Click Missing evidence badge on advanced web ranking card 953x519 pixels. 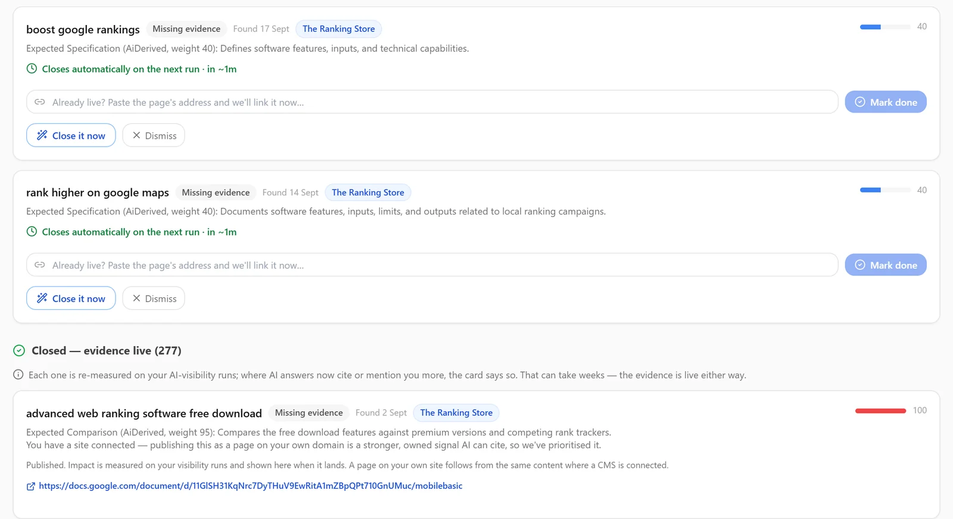pyautogui.click(x=309, y=412)
